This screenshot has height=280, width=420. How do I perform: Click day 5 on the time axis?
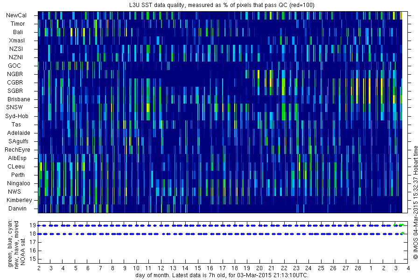click(x=76, y=268)
